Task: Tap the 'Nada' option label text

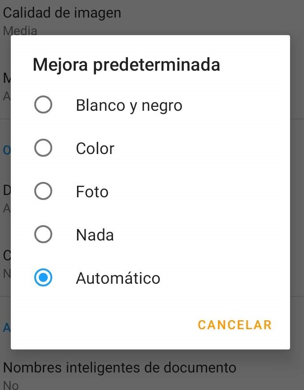Action: coord(95,235)
